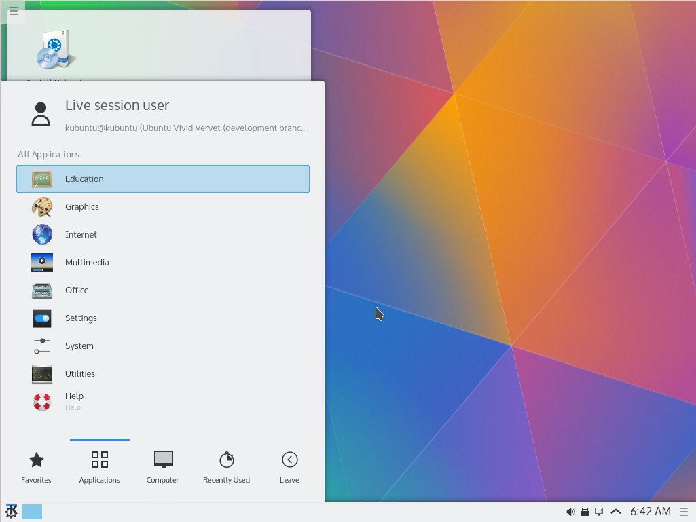
Task: Open the Utilities category
Action: [163, 374]
